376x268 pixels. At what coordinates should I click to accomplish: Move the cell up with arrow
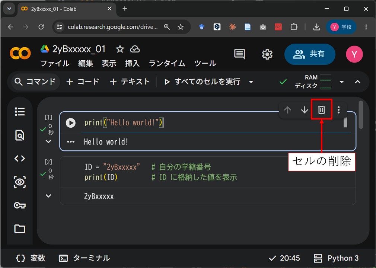[287, 110]
